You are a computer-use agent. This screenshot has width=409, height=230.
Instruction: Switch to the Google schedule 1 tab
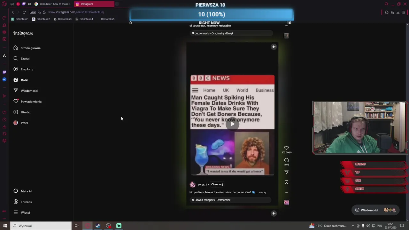[52, 4]
